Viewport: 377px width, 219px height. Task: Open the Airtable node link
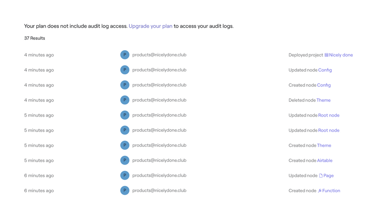325,160
